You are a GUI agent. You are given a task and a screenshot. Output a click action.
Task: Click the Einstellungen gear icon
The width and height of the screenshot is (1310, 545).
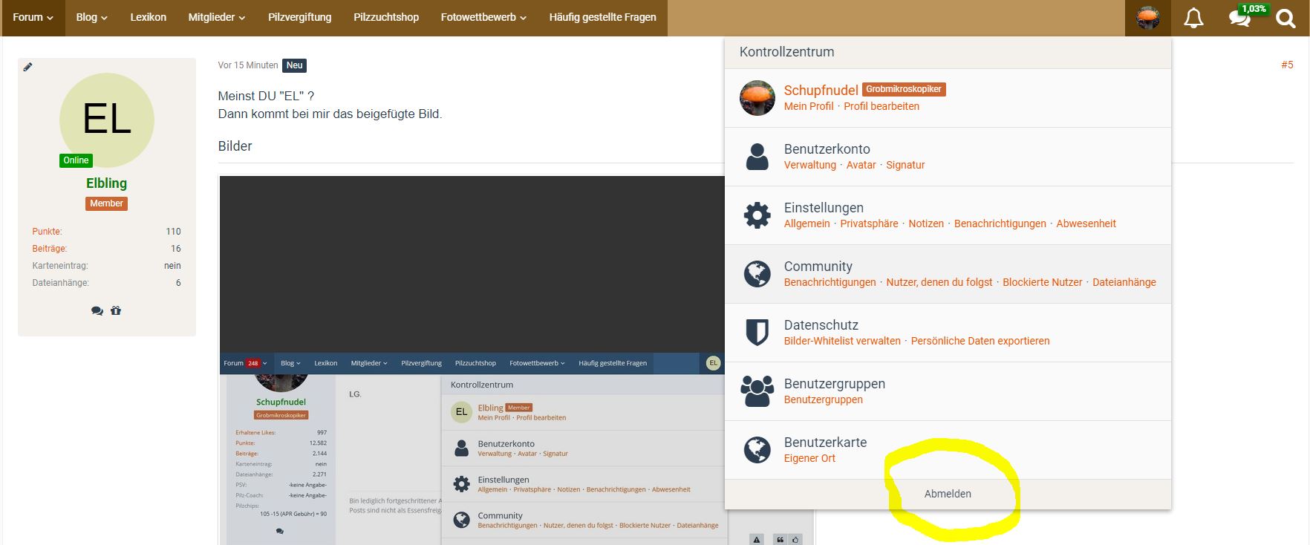pyautogui.click(x=757, y=215)
